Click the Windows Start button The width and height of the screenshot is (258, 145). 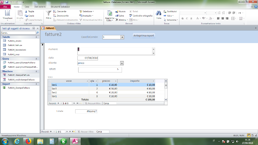5,141
